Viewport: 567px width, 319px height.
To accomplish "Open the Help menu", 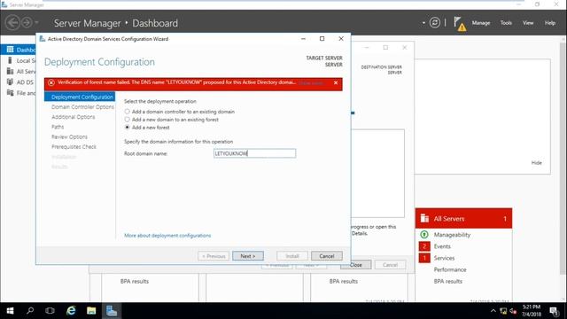I will 549,23.
